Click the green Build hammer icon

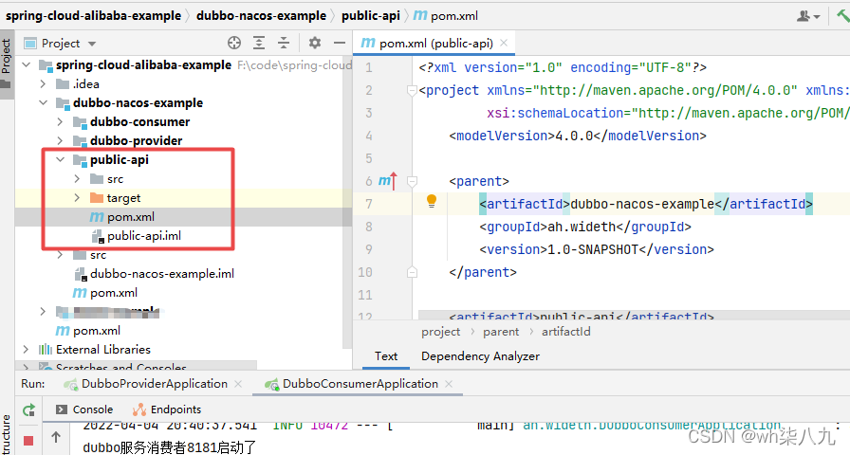(841, 16)
